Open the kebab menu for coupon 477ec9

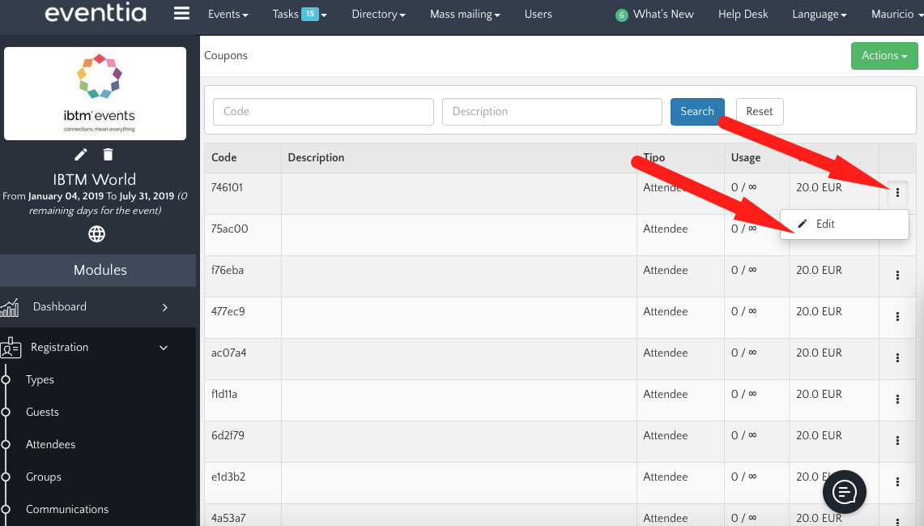[x=897, y=317]
